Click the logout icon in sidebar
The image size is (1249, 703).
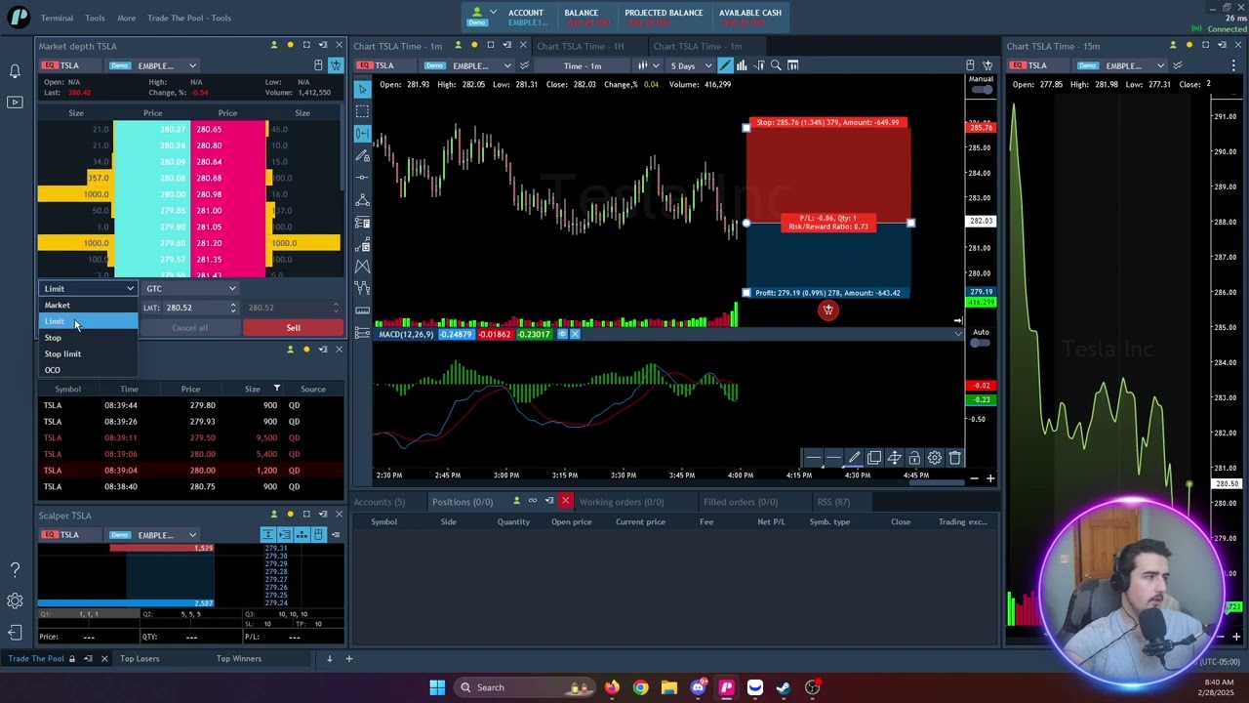point(15,634)
